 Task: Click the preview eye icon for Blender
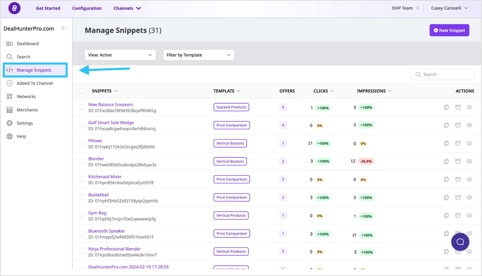click(x=469, y=161)
